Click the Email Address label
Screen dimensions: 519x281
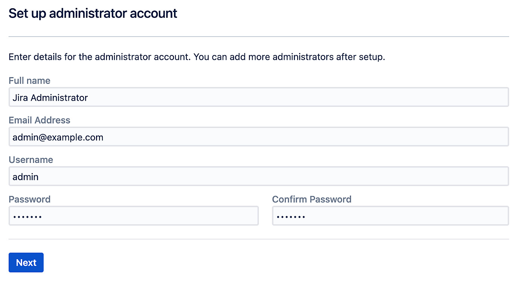(39, 120)
